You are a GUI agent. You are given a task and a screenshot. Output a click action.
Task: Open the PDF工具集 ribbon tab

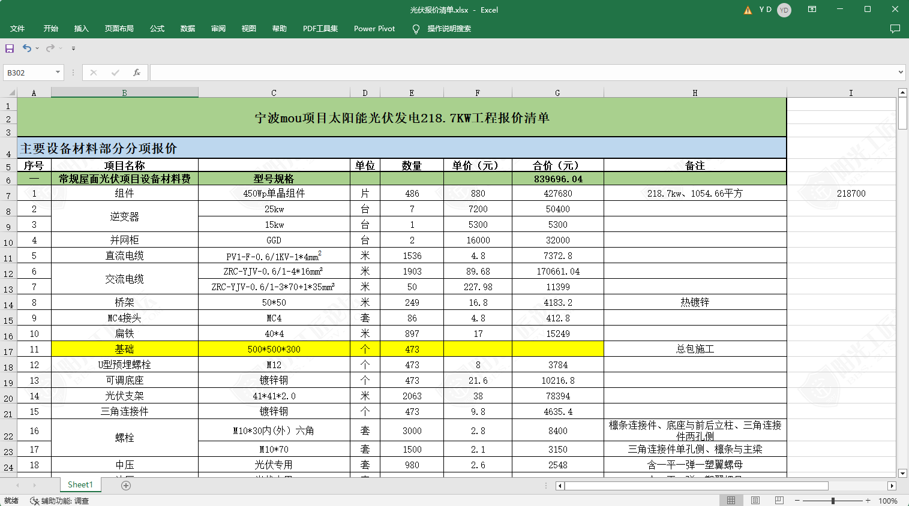click(x=320, y=29)
